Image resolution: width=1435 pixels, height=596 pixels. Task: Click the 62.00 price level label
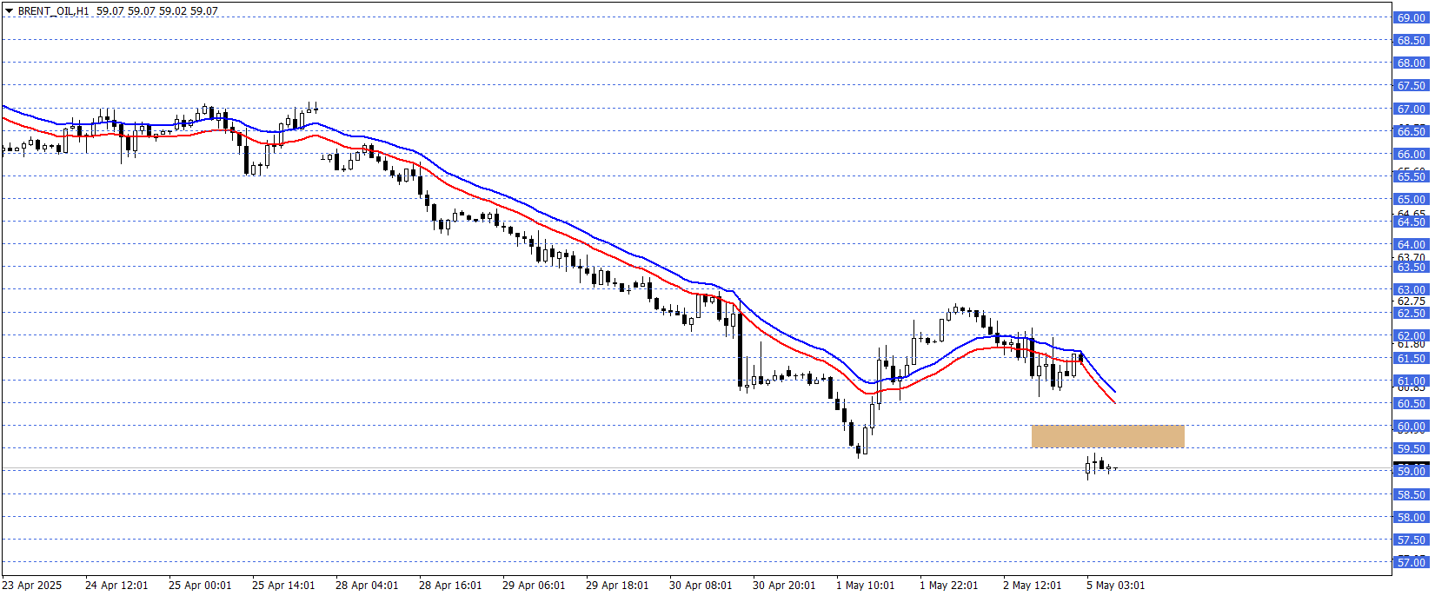point(1411,335)
